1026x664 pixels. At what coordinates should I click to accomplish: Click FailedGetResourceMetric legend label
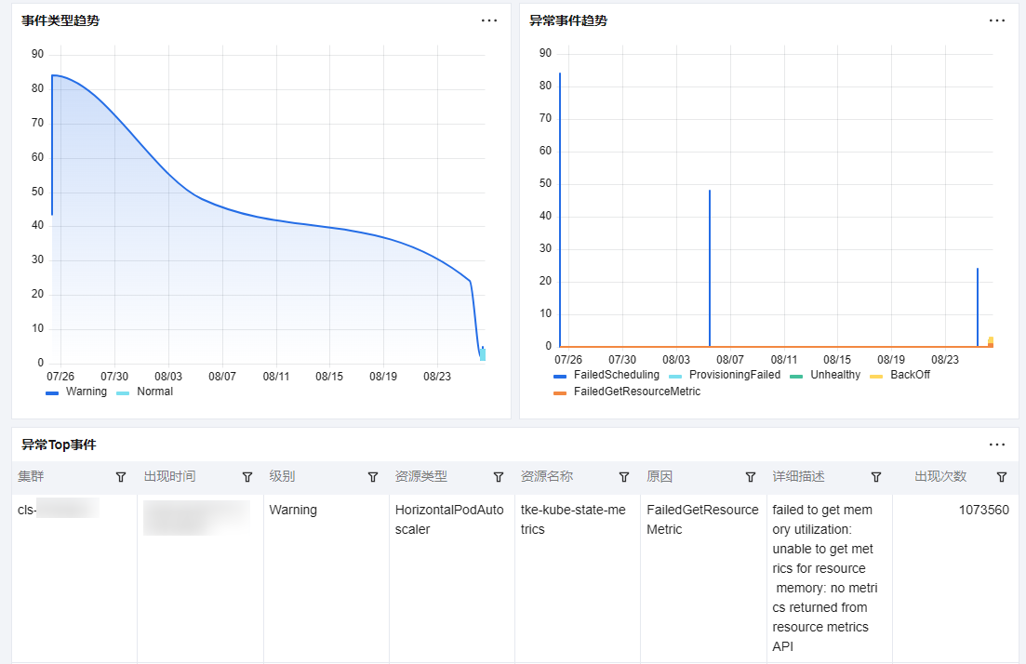637,392
